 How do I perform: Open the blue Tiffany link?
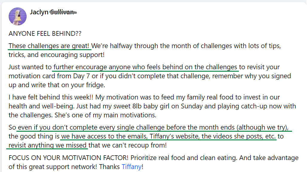pos(131,167)
